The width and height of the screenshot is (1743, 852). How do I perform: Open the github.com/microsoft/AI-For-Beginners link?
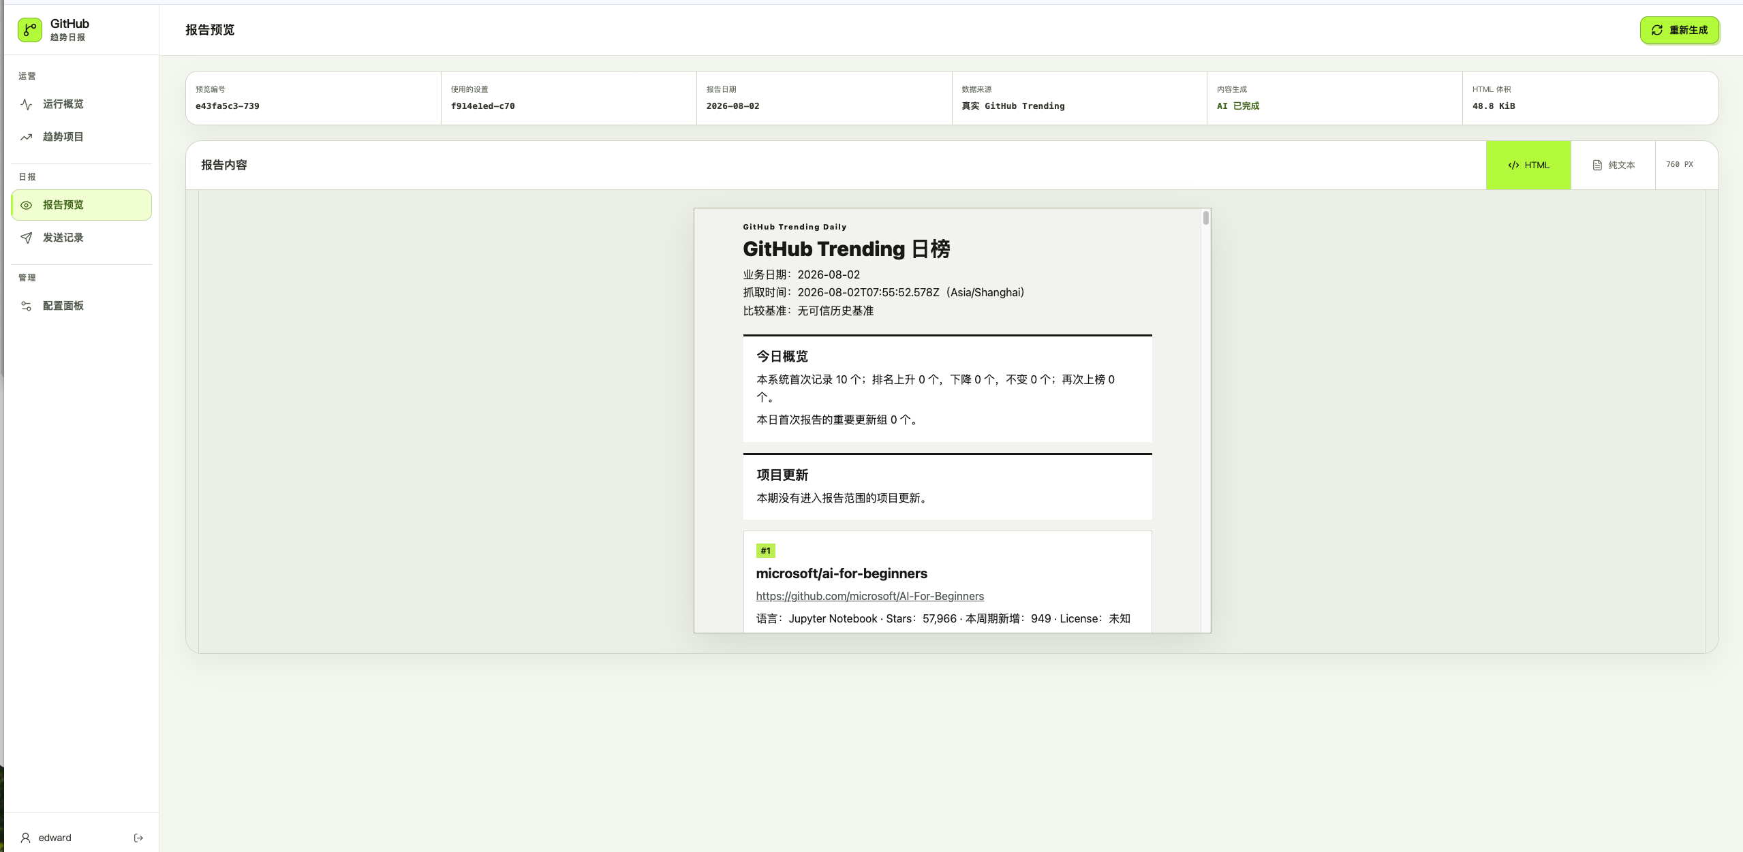point(869,596)
